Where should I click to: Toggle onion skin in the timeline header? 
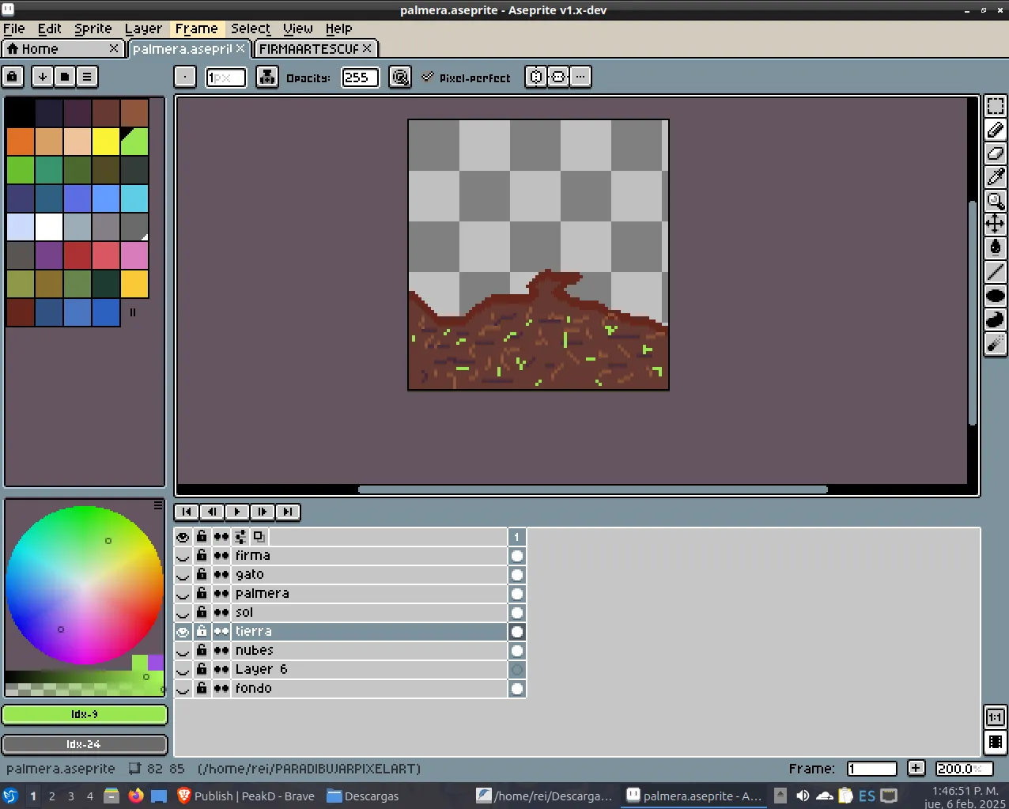coord(259,536)
